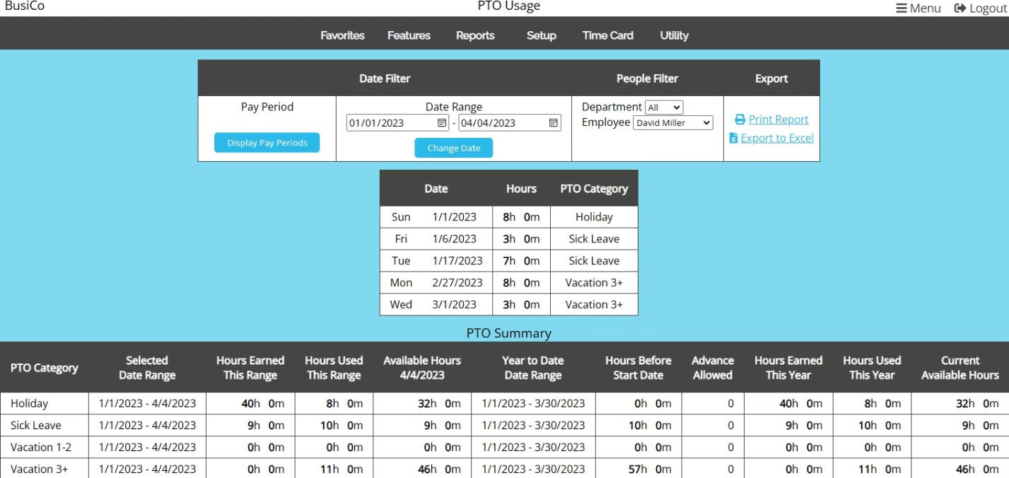This screenshot has width=1009, height=478.
Task: Open the Employee dropdown showing David Miller
Action: (x=672, y=123)
